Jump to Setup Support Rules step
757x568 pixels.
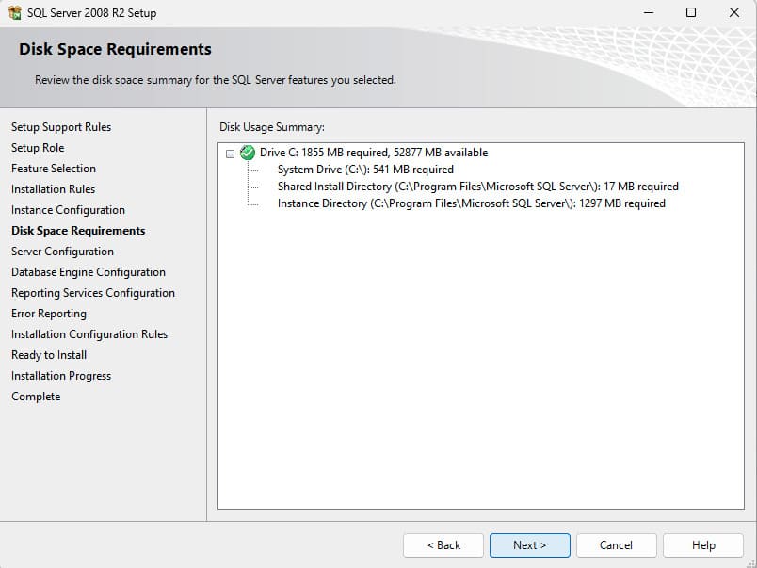[61, 127]
